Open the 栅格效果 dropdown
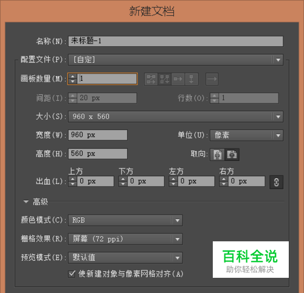The width and height of the screenshot is (304, 293). [x=125, y=239]
